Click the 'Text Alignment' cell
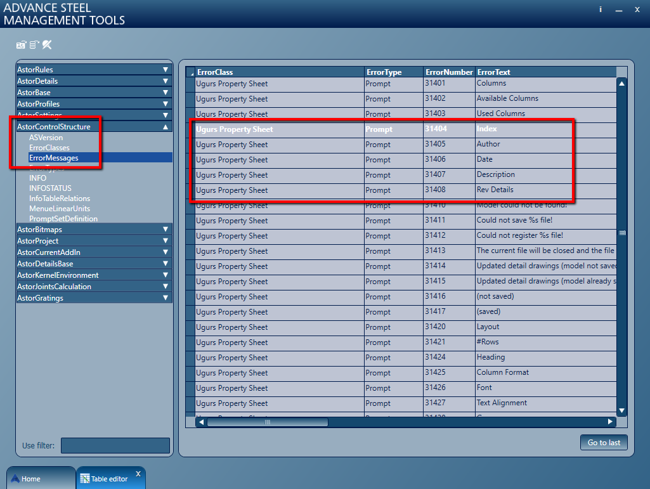 [546, 403]
